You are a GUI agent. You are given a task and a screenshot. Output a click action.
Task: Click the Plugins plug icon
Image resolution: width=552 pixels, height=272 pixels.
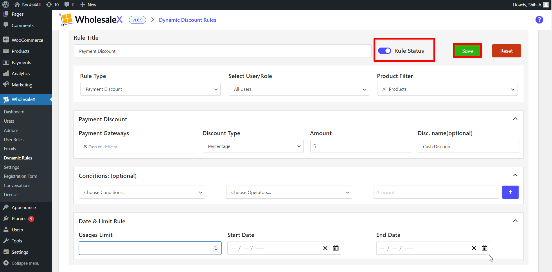(x=6, y=218)
